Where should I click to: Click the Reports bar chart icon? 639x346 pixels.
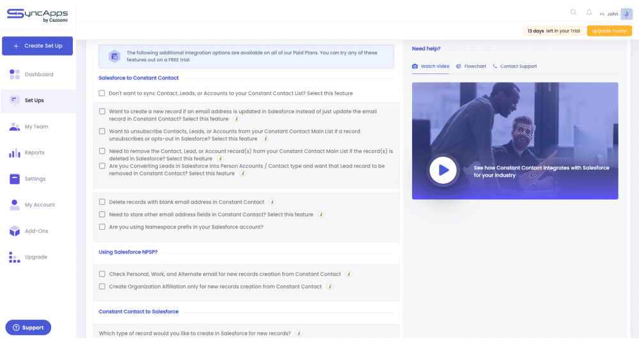[15, 153]
